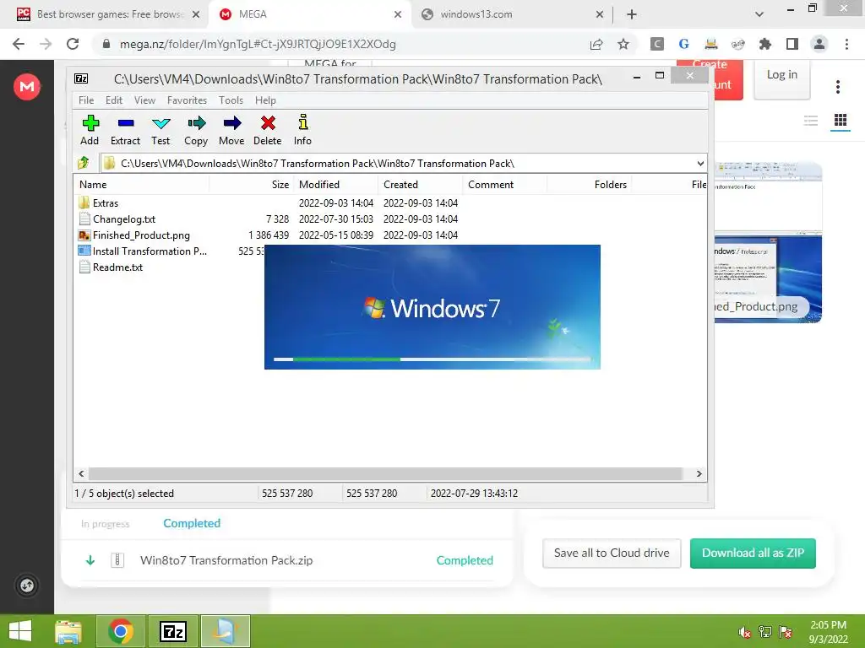Switch to Chrome on taskbar
Screen dimensions: 865x648
pyautogui.click(x=121, y=631)
